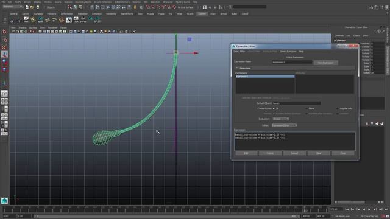
Task: Click the Close button in Expression Editor
Action: (x=342, y=153)
